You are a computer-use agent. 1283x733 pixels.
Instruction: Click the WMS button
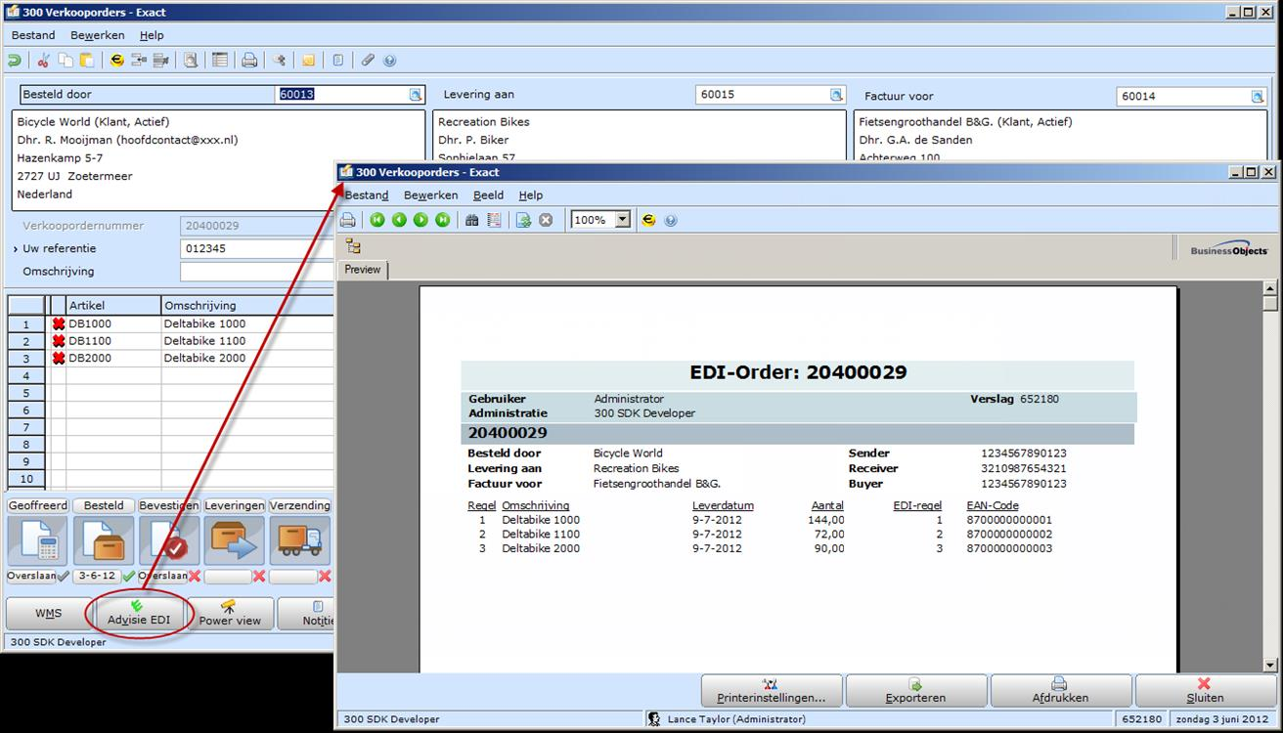(48, 614)
